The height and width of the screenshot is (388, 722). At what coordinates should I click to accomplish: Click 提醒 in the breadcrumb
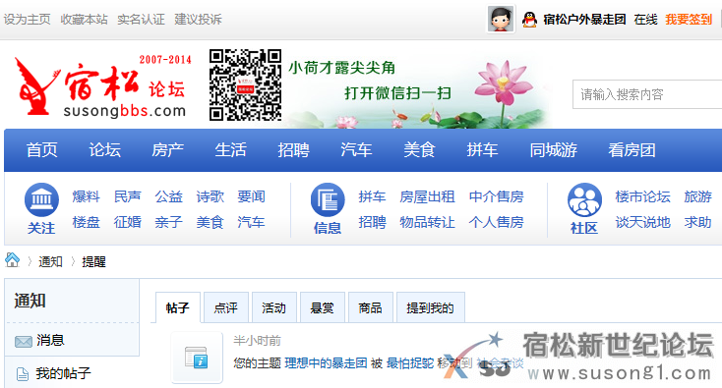[93, 262]
